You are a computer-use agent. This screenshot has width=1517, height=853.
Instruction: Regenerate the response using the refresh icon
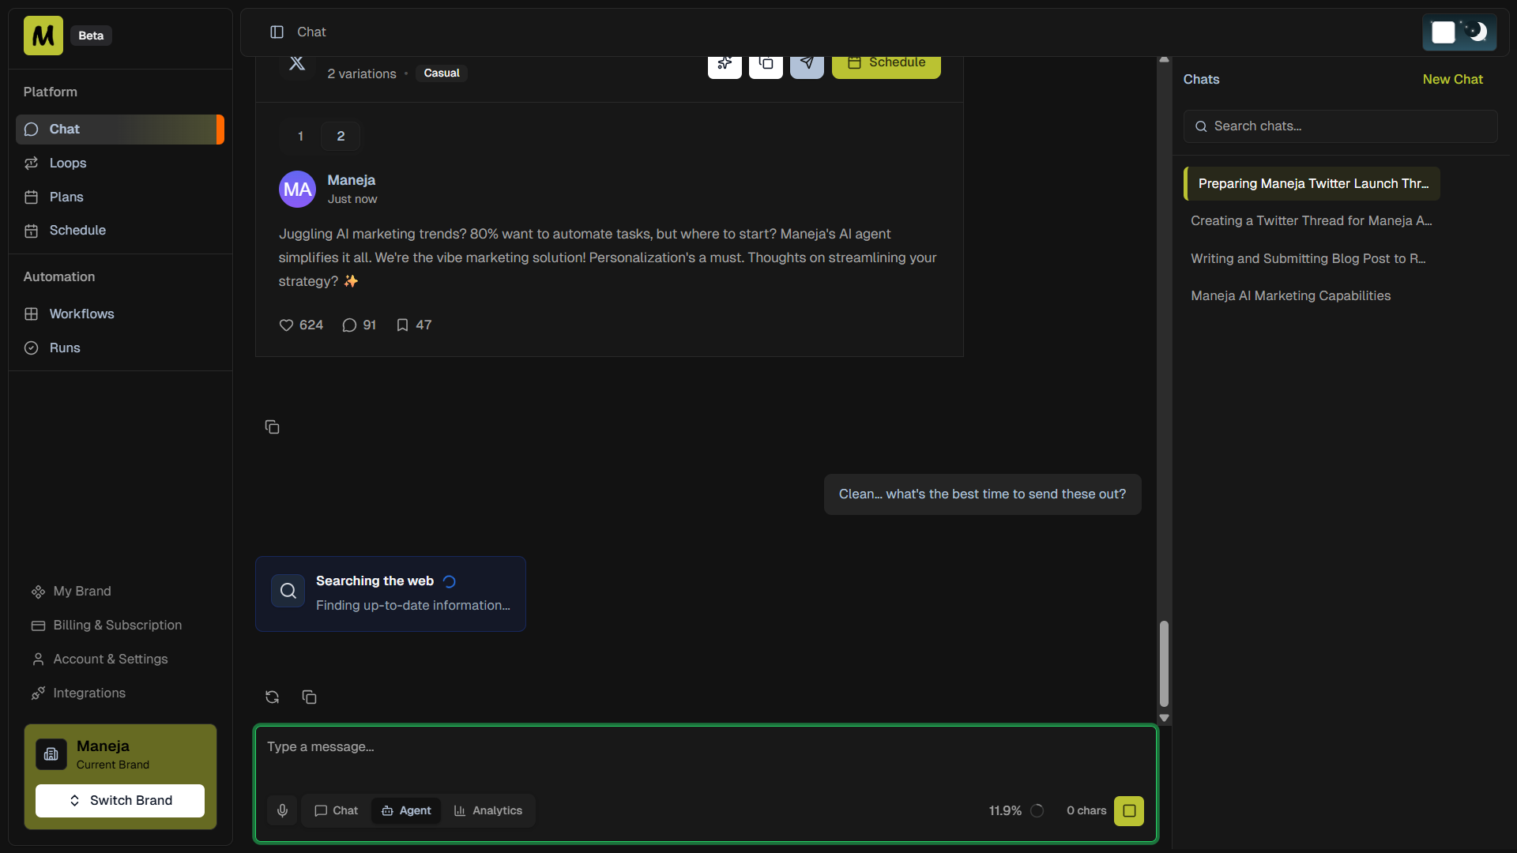(x=272, y=697)
